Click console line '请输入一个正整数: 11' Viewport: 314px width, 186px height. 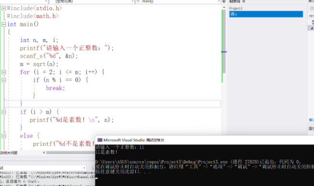coord(120,147)
